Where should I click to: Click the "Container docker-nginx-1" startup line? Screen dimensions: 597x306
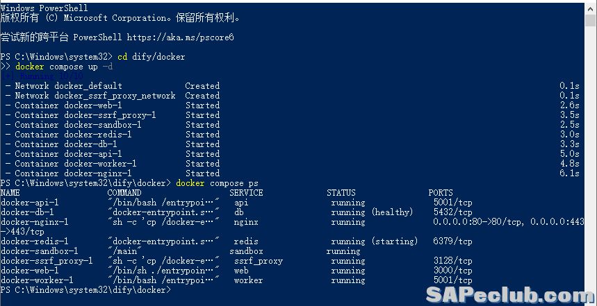73,173
